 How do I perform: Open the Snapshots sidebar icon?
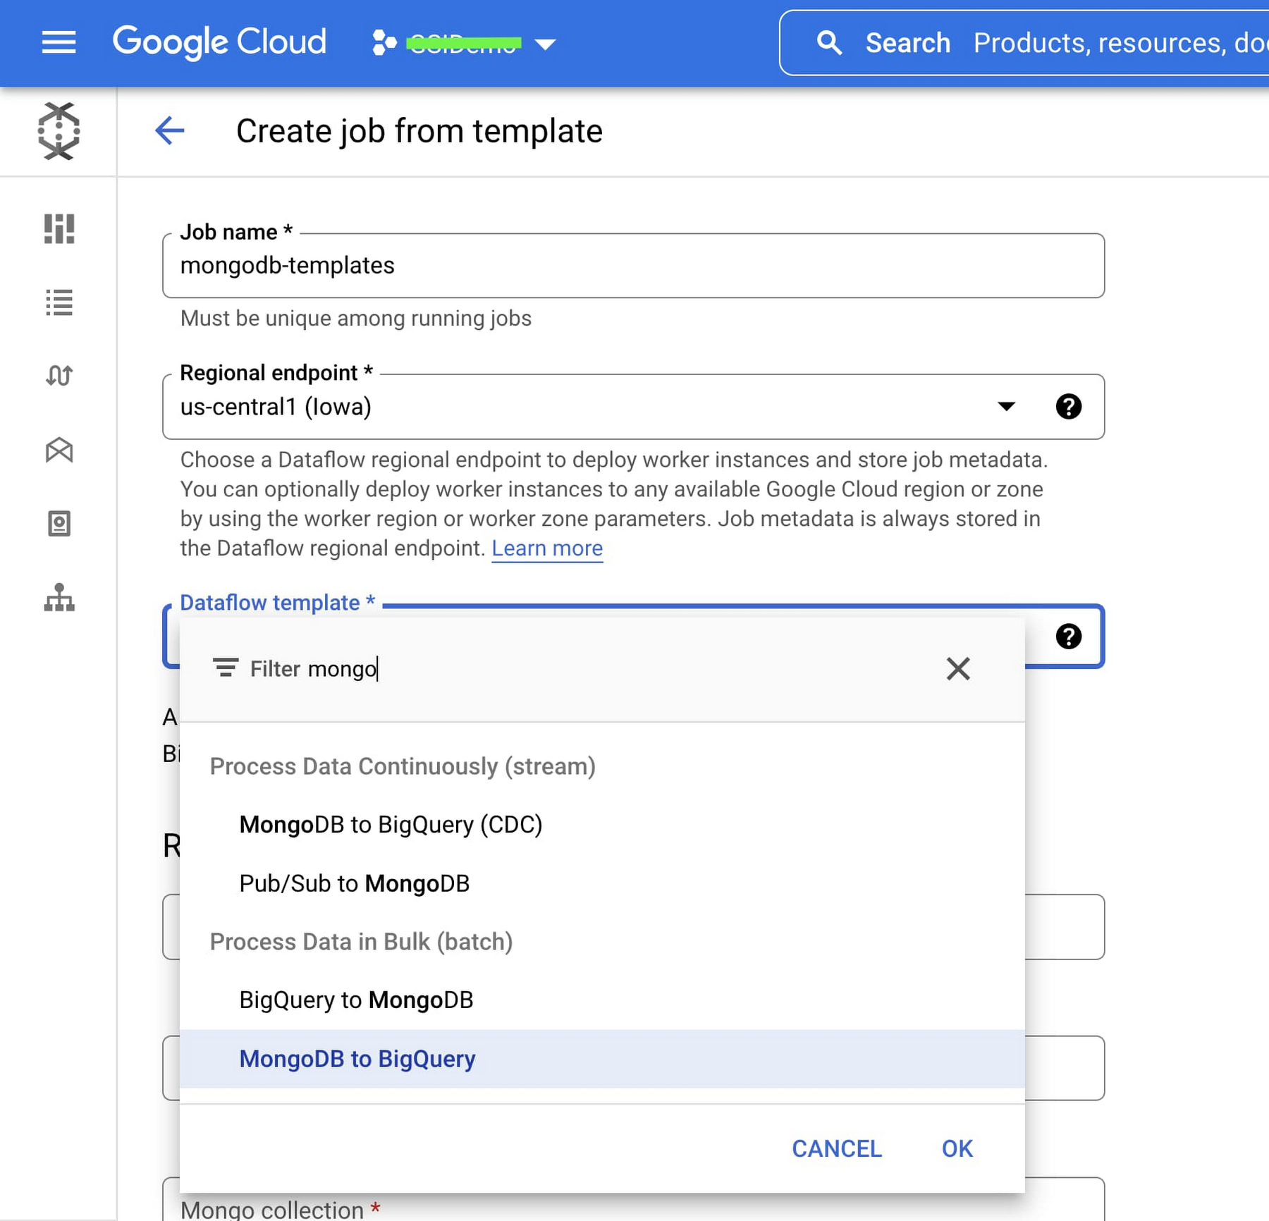(59, 524)
